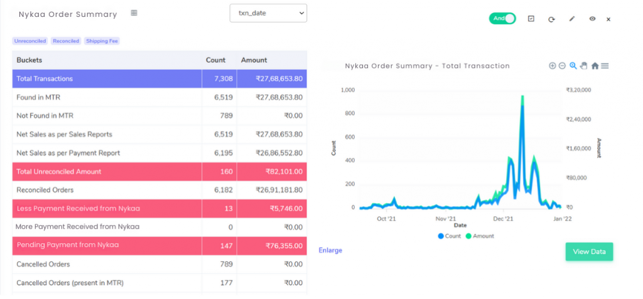Screen dimensions: 643x299
Task: Click the checkbox icon in top toolbar
Action: tap(531, 19)
